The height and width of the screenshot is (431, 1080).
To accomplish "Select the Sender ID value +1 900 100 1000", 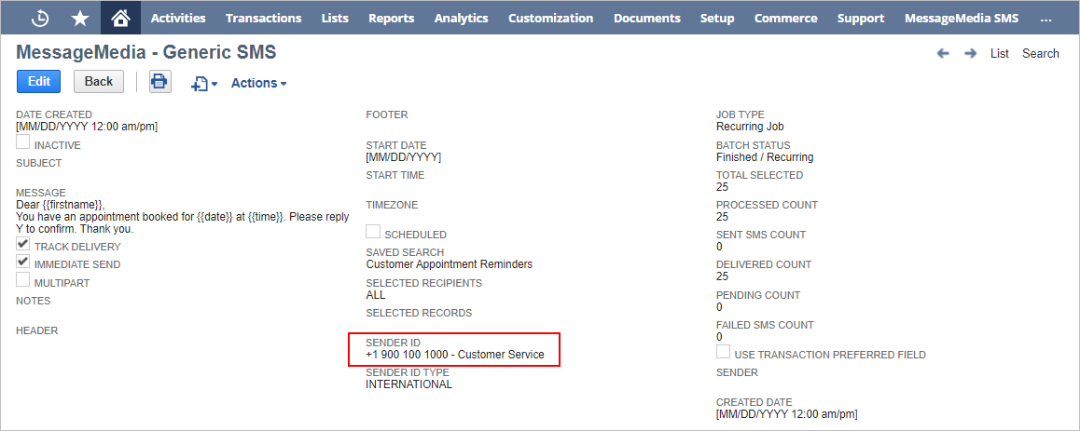I will (454, 355).
